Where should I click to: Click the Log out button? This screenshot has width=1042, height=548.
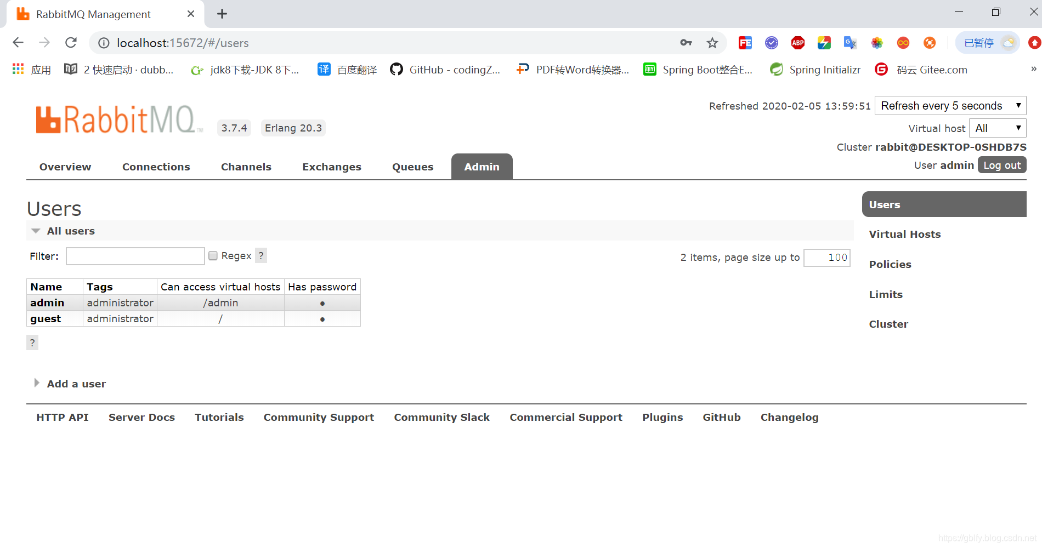click(1002, 165)
